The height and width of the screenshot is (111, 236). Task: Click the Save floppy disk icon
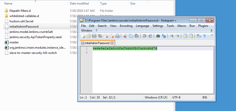coord(94,36)
